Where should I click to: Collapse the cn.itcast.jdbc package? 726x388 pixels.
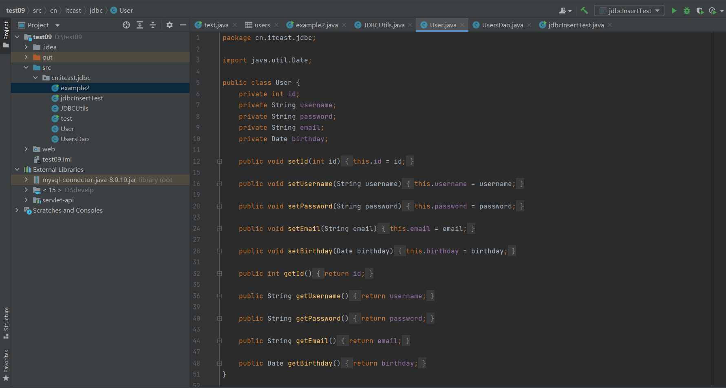(35, 78)
